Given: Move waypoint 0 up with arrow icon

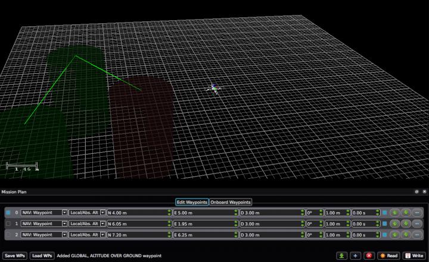Looking at the screenshot, I should point(394,213).
